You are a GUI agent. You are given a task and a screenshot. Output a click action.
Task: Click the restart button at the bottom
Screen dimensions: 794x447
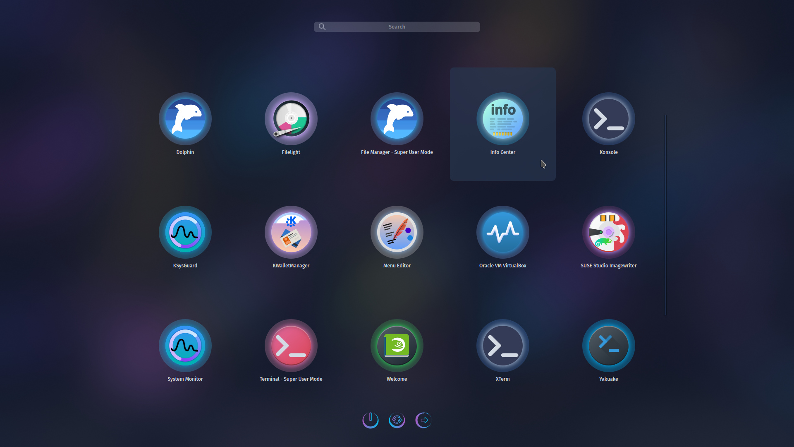pyautogui.click(x=397, y=420)
